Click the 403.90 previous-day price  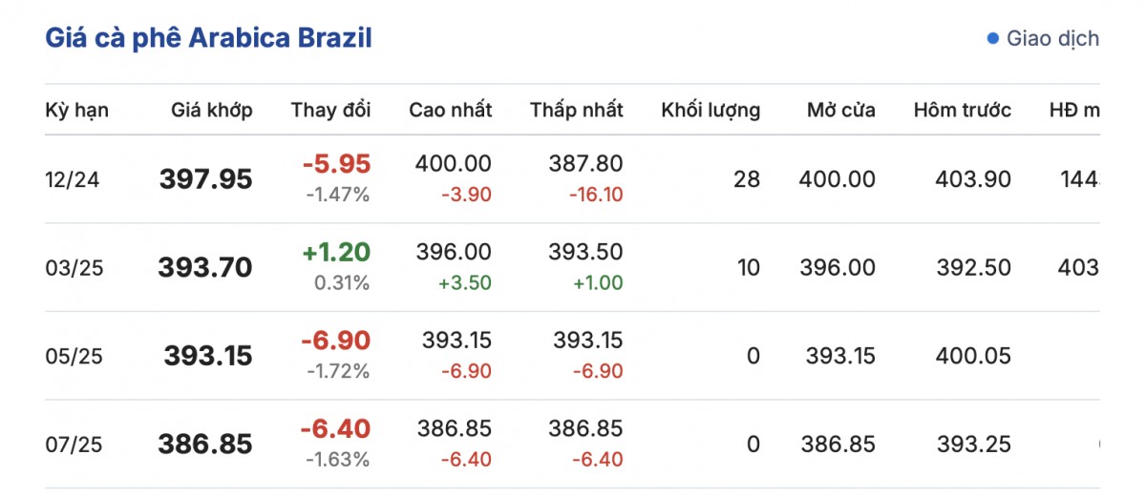point(975,179)
